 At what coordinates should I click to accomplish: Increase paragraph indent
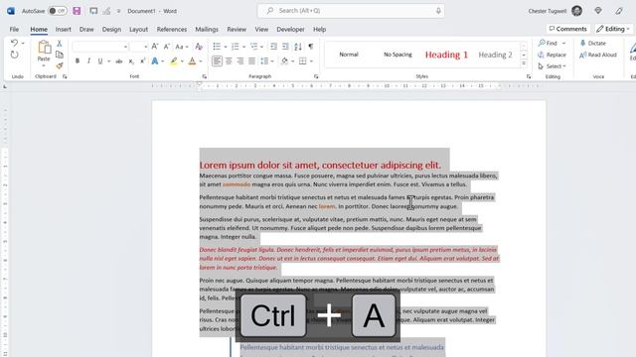(x=285, y=47)
